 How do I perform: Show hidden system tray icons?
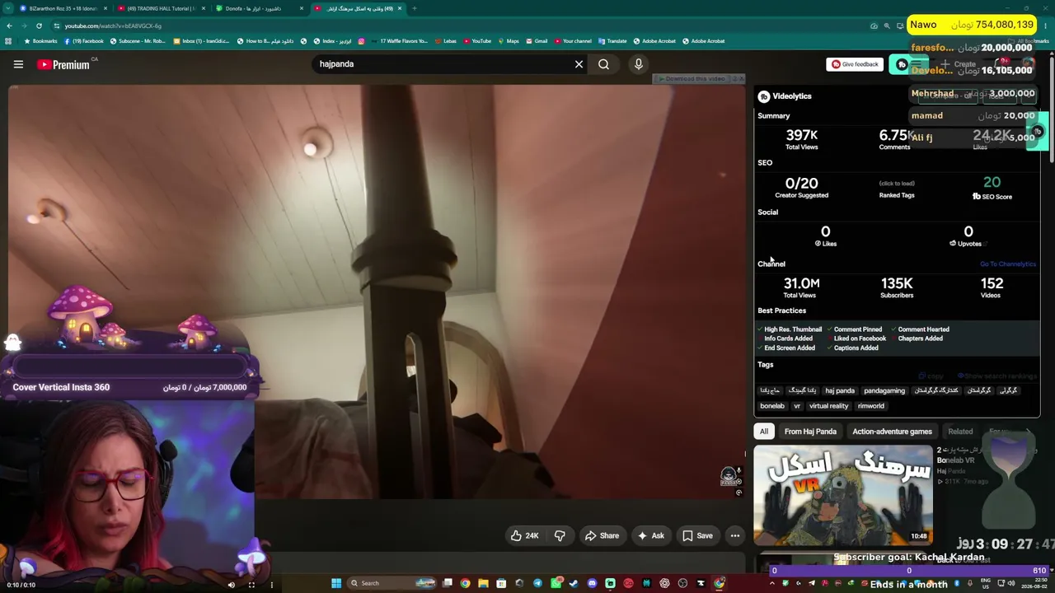771,583
